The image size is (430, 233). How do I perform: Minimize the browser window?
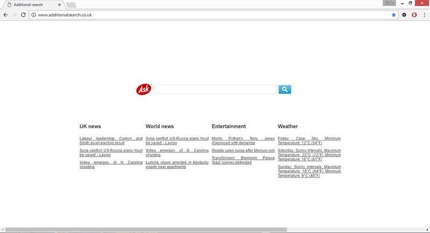click(x=402, y=3)
